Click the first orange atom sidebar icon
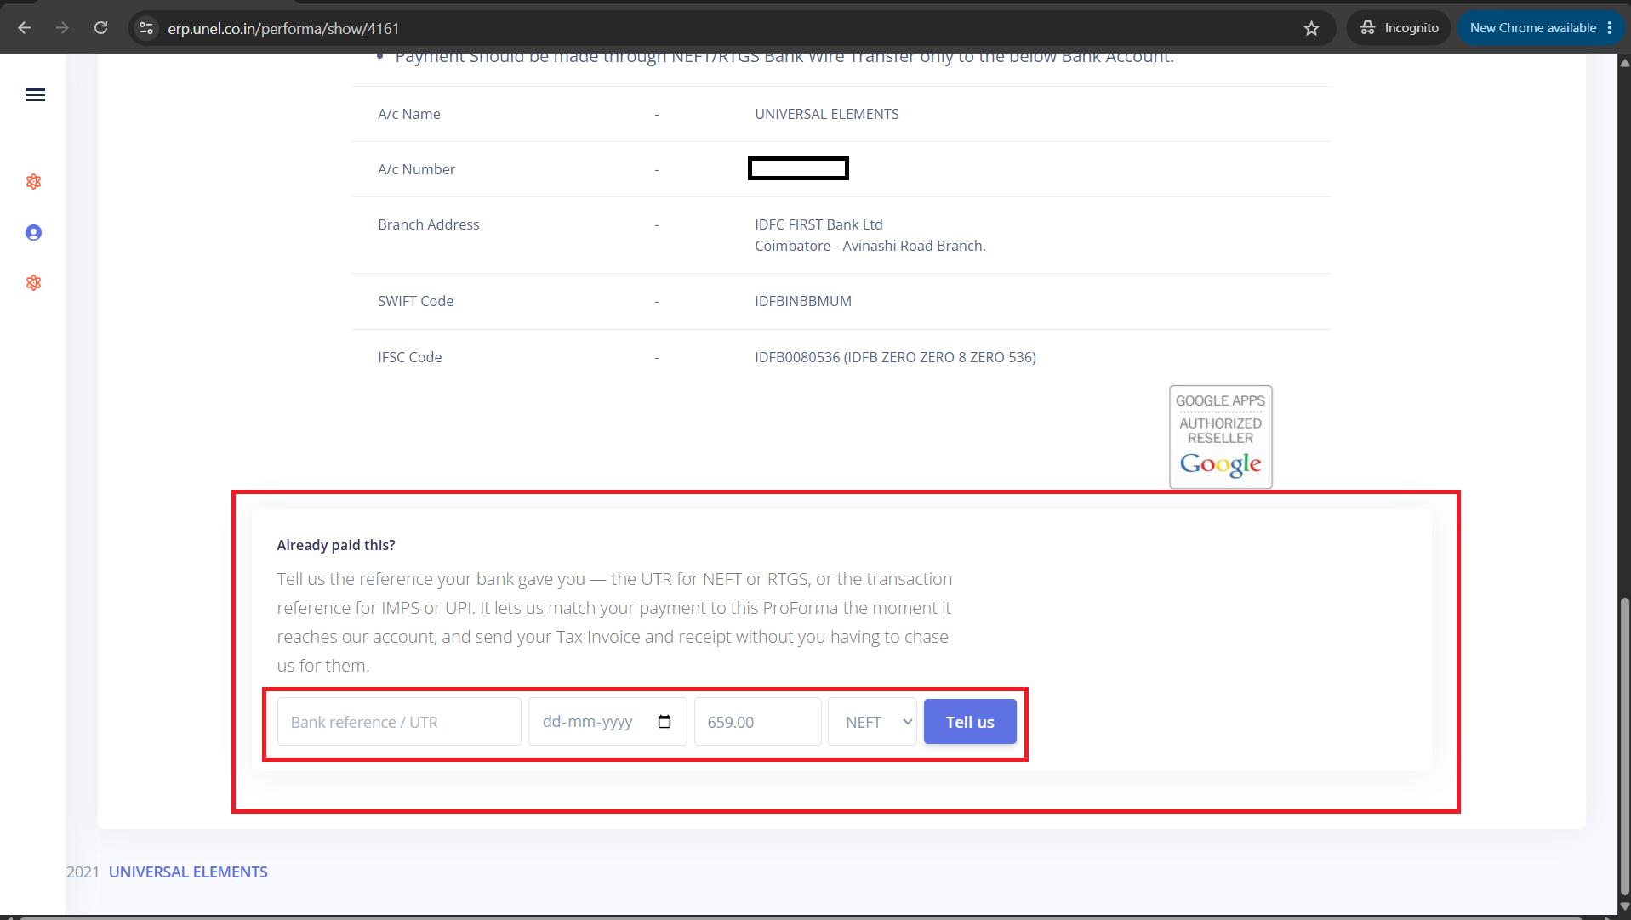1631x920 pixels. (x=34, y=182)
